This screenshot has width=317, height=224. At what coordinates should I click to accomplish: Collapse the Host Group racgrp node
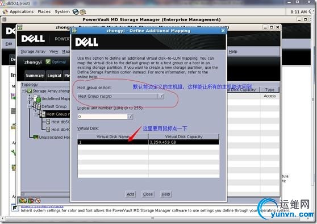(x=36, y=114)
